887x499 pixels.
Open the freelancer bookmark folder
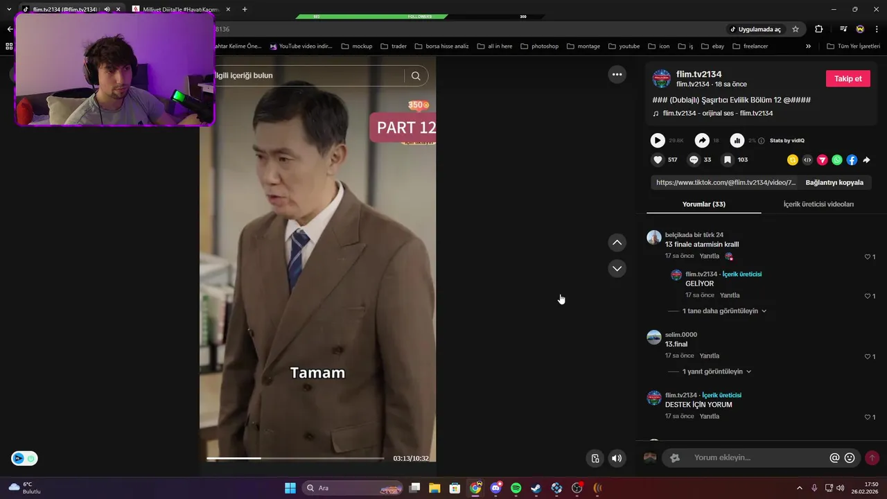(750, 46)
